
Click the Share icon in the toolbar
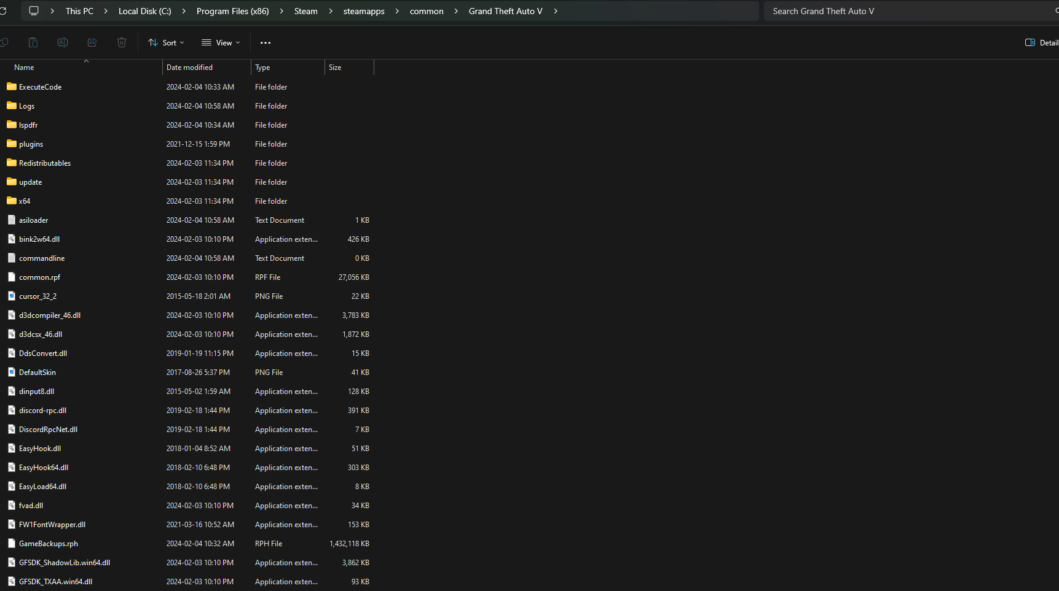pos(92,42)
